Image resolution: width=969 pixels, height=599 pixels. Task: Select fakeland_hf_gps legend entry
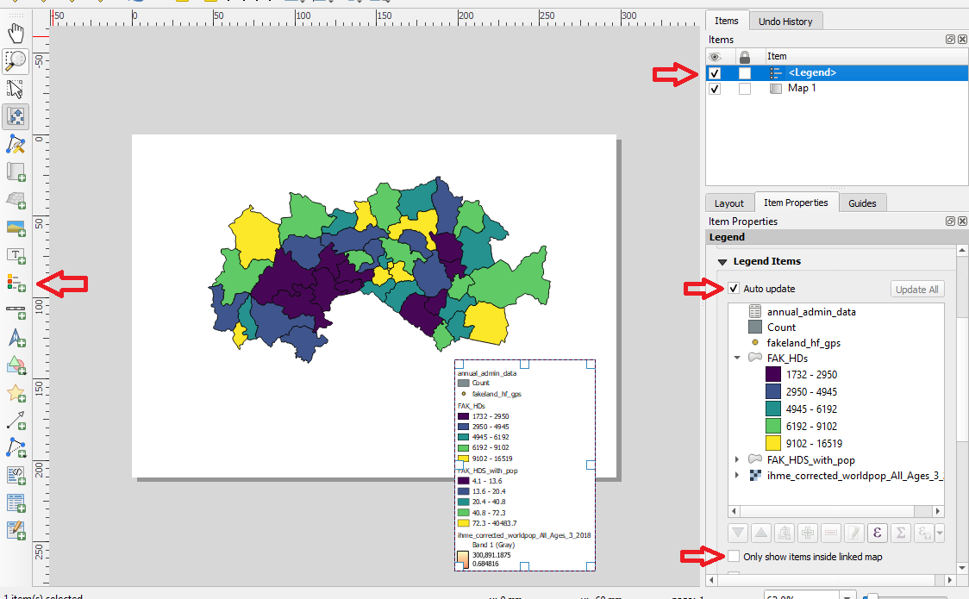[x=803, y=343]
